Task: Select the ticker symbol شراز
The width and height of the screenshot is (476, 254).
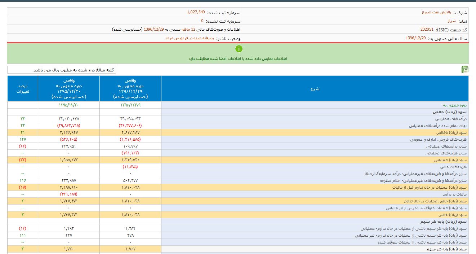Action: coord(451,21)
